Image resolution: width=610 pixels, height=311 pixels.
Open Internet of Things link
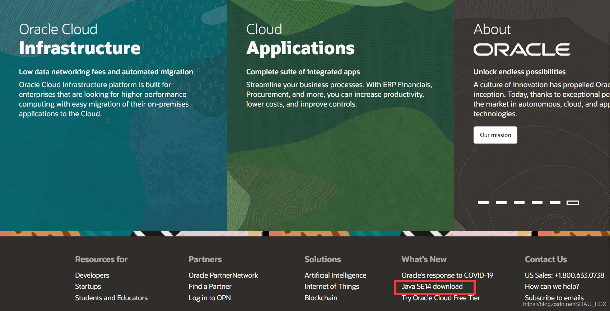click(x=332, y=287)
